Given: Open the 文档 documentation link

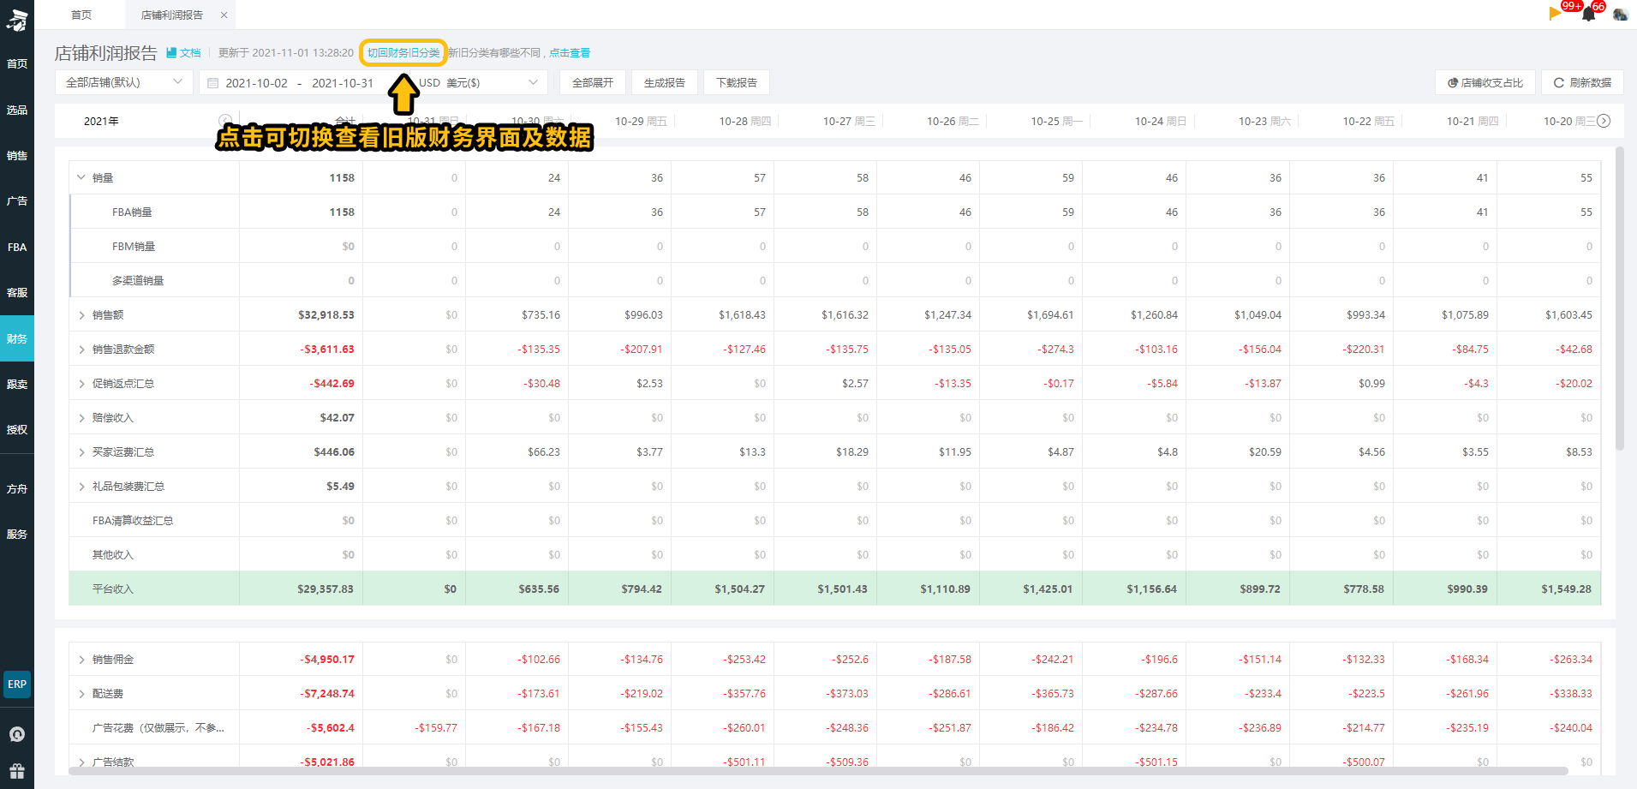Looking at the screenshot, I should coord(183,52).
